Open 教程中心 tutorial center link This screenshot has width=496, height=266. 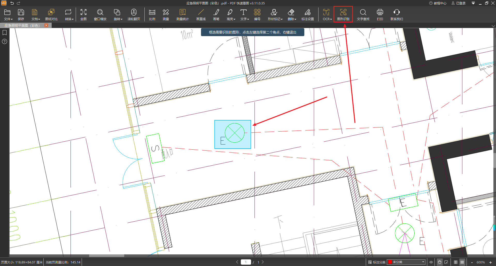(438, 3)
